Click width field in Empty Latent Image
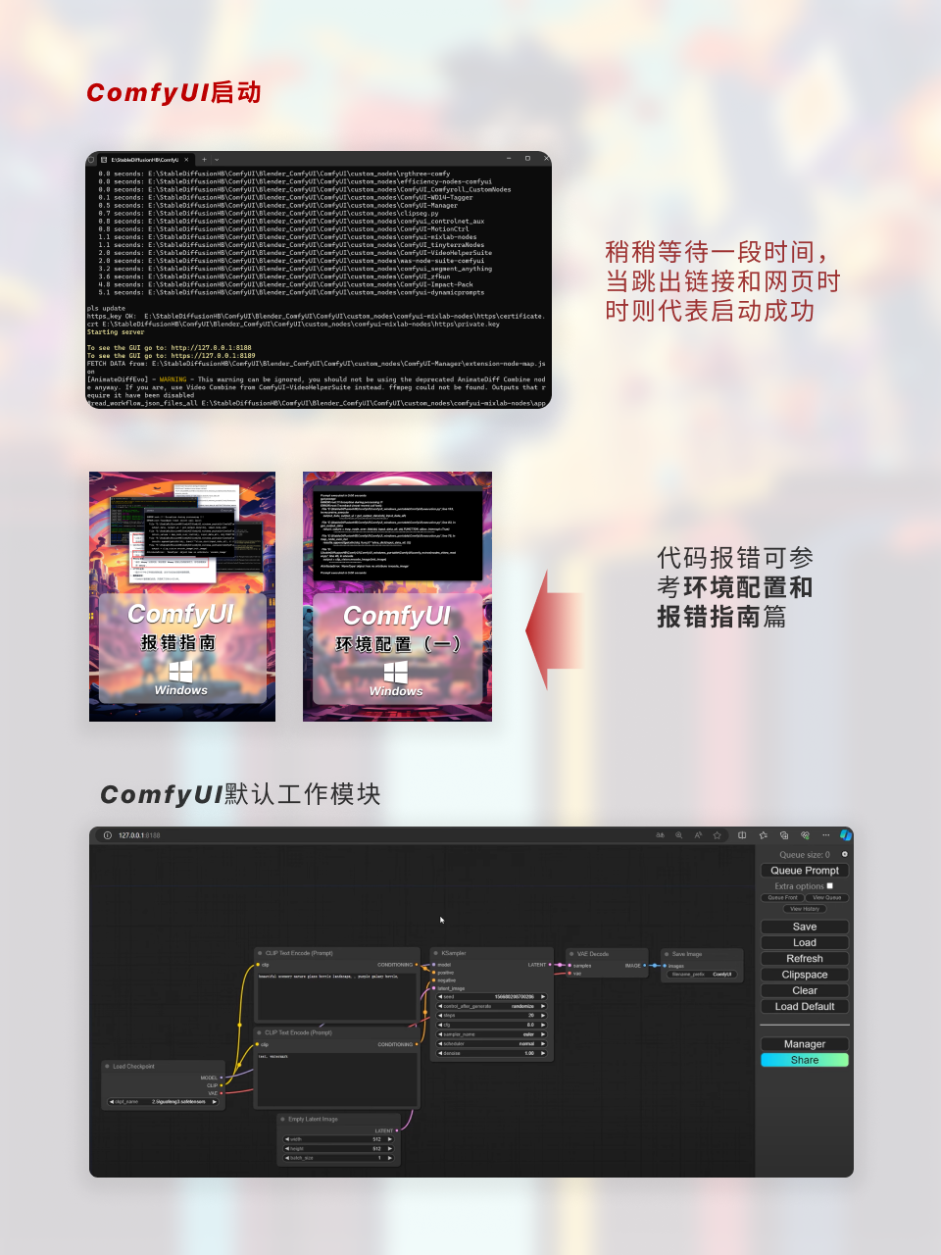The width and height of the screenshot is (941, 1255). 339,1139
